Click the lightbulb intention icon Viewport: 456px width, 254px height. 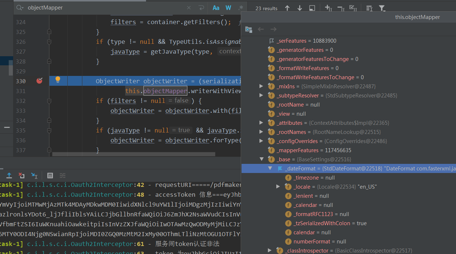point(57,80)
